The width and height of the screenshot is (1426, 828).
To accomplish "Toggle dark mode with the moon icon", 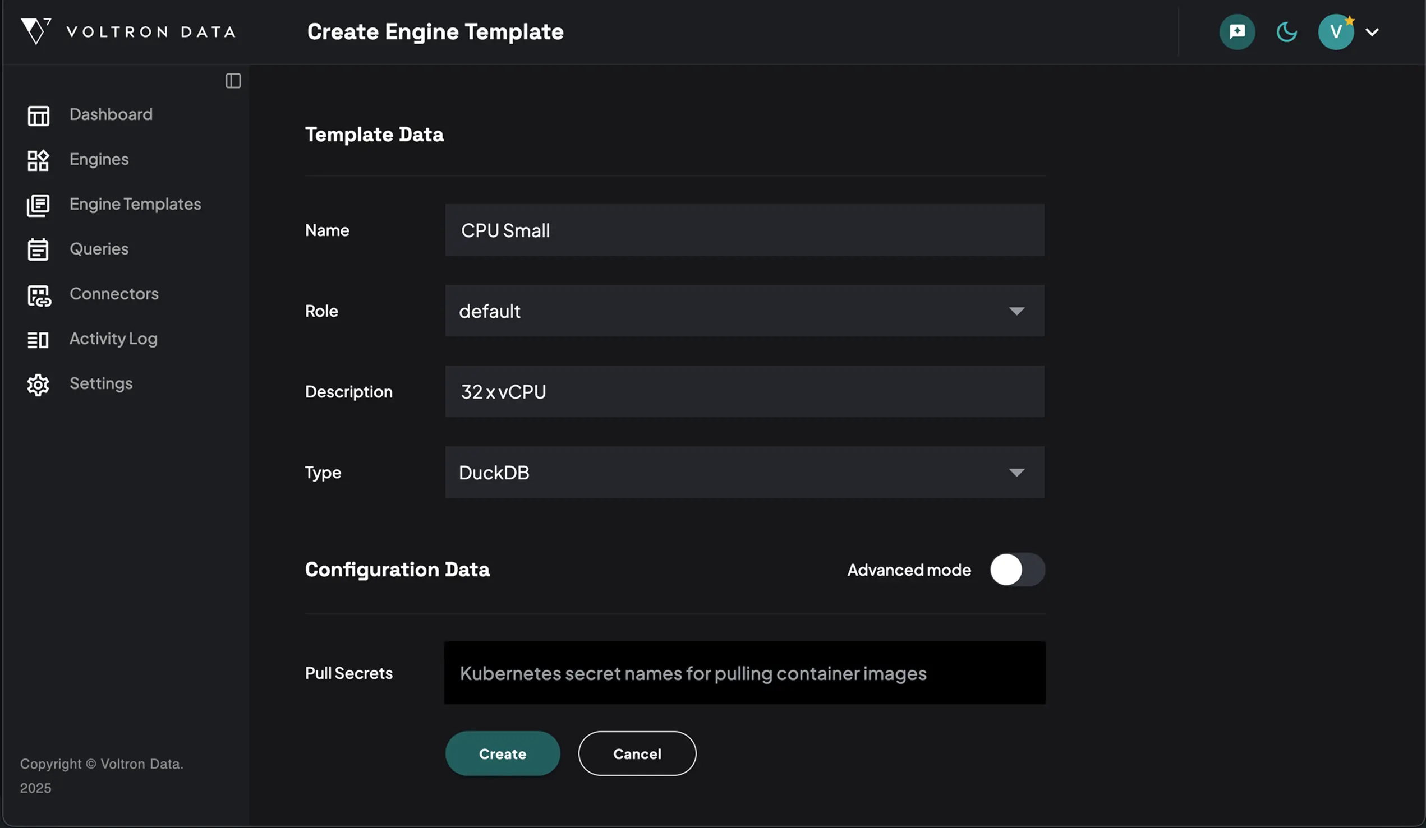I will (1286, 31).
